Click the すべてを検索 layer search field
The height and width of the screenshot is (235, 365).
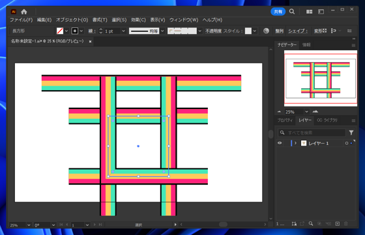coord(312,133)
